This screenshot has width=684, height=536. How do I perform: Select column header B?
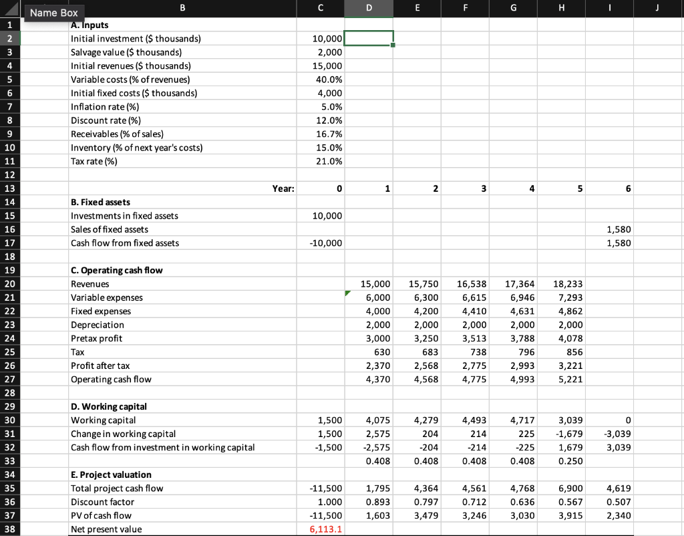tap(182, 9)
